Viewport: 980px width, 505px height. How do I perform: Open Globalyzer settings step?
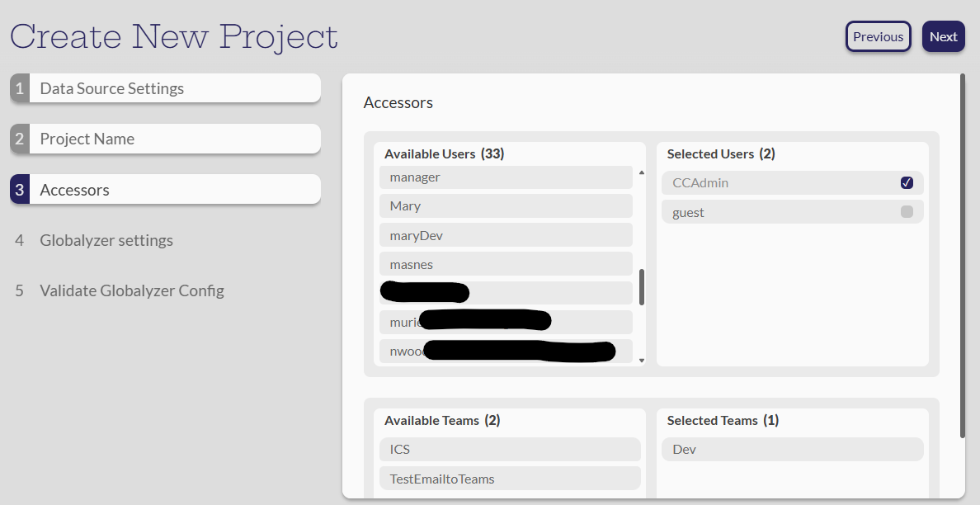click(106, 240)
